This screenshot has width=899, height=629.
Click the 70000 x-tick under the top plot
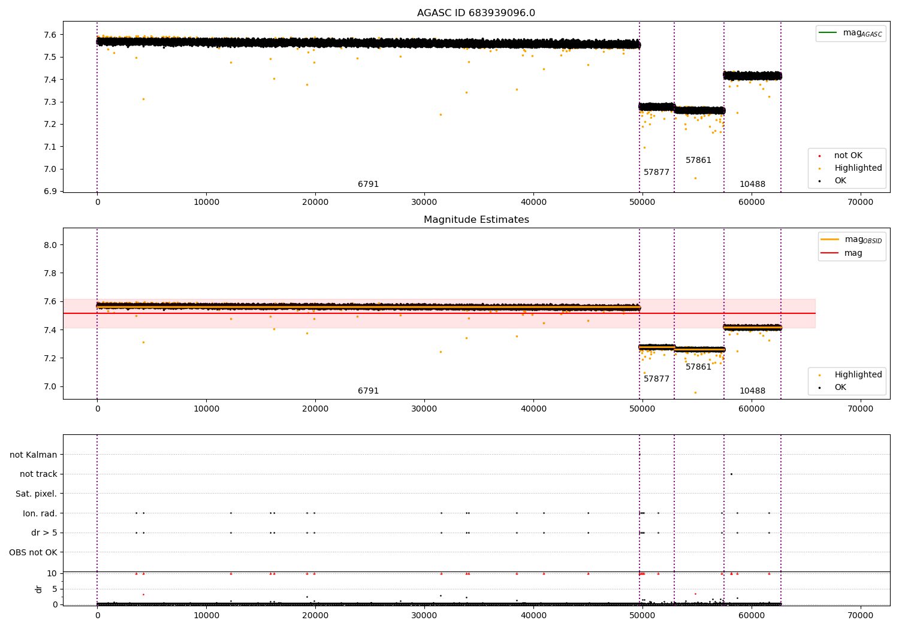[861, 202]
